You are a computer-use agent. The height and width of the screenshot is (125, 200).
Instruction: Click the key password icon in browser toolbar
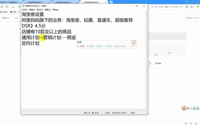(198, 7)
